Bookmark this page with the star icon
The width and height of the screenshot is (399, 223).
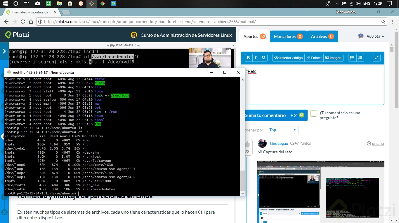point(383,22)
